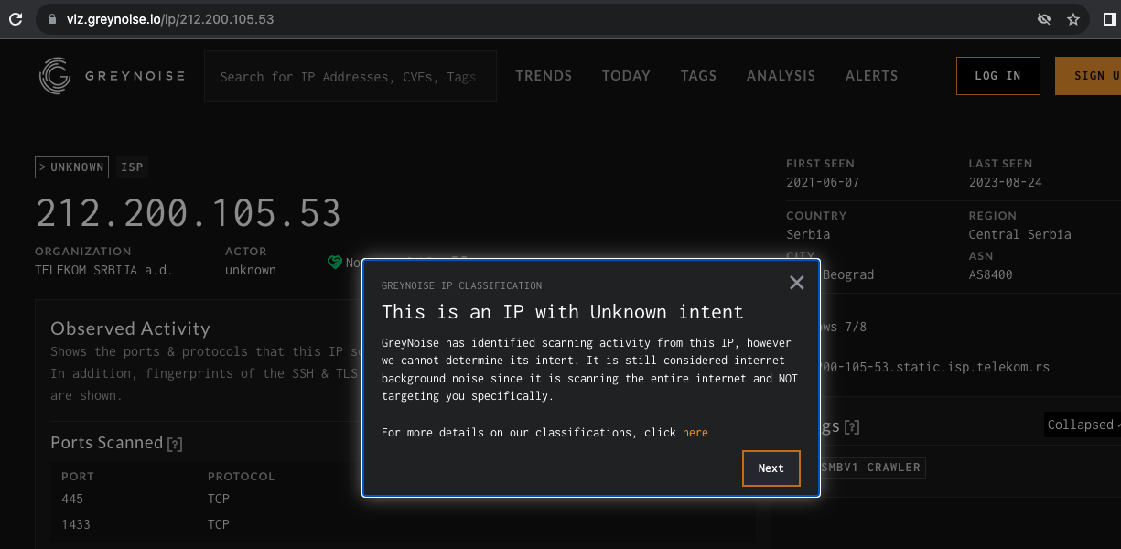Click the country value Serbia
This screenshot has height=549, width=1121.
click(808, 234)
